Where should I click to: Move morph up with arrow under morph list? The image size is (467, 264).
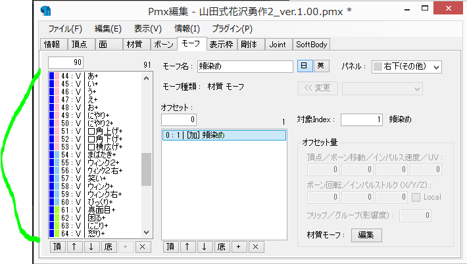click(74, 247)
